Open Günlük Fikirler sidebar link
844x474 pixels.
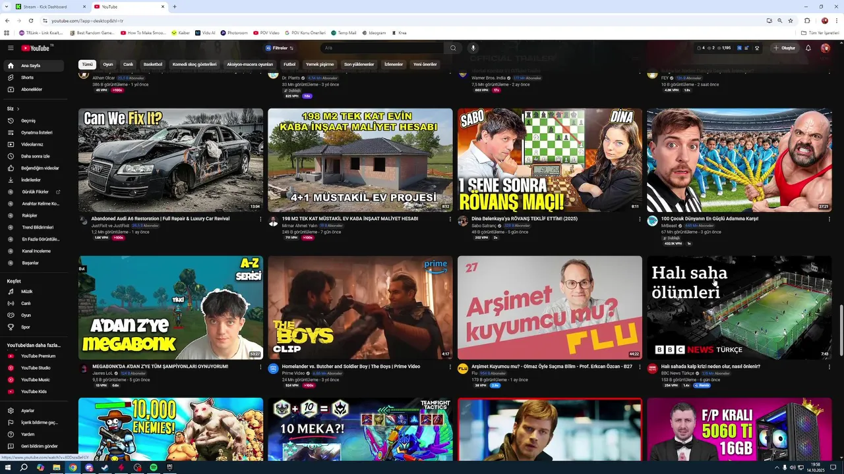click(36, 192)
